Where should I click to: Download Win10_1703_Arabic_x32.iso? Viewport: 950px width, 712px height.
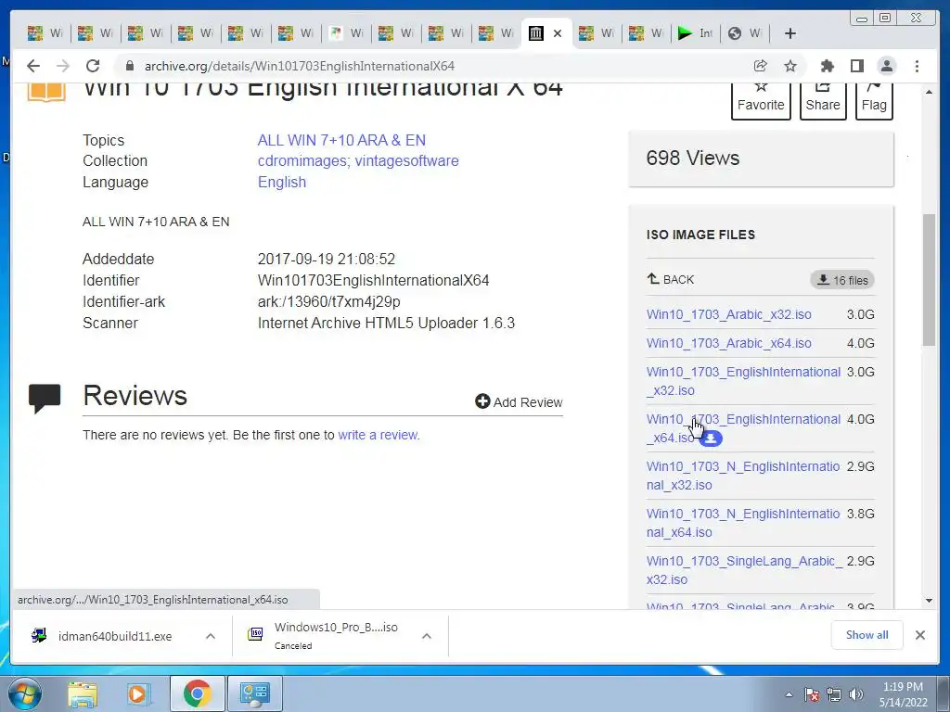tap(729, 314)
